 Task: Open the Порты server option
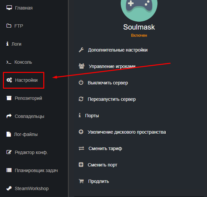[x=92, y=116]
